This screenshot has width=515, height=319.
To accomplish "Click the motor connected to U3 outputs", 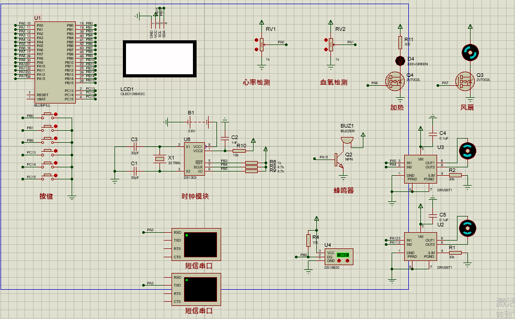I will tap(467, 151).
